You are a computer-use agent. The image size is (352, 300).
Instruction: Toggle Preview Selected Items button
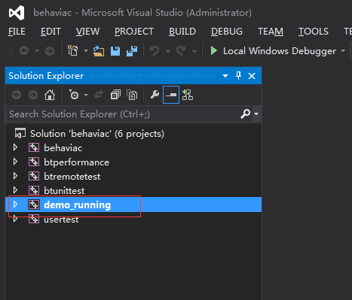click(171, 95)
